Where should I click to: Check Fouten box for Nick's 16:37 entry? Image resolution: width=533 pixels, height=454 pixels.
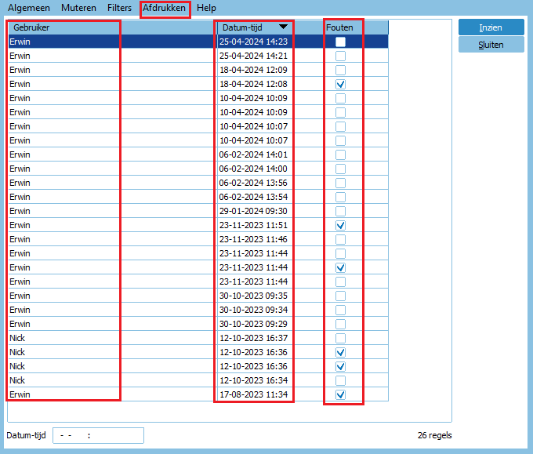(340, 338)
